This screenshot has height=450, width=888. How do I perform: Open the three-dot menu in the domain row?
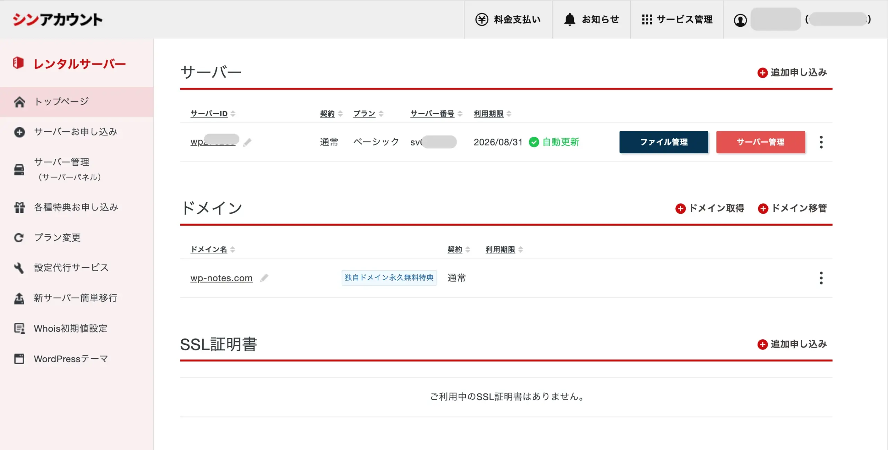coord(821,278)
